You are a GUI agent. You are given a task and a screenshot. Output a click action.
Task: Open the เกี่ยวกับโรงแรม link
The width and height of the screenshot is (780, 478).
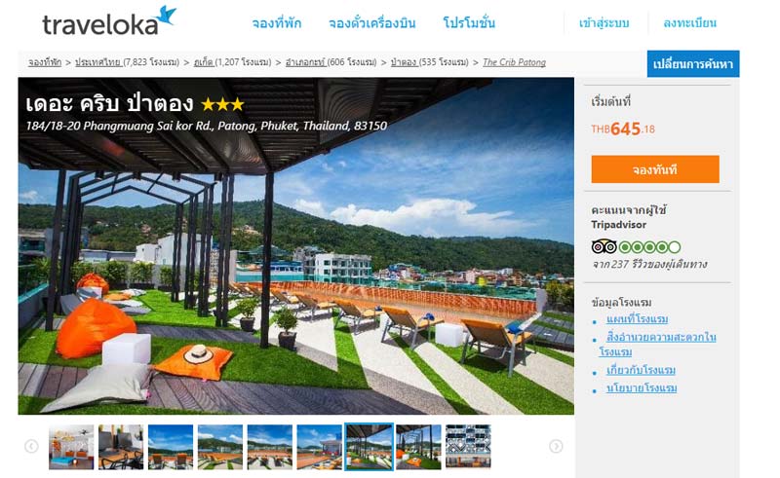pos(641,370)
